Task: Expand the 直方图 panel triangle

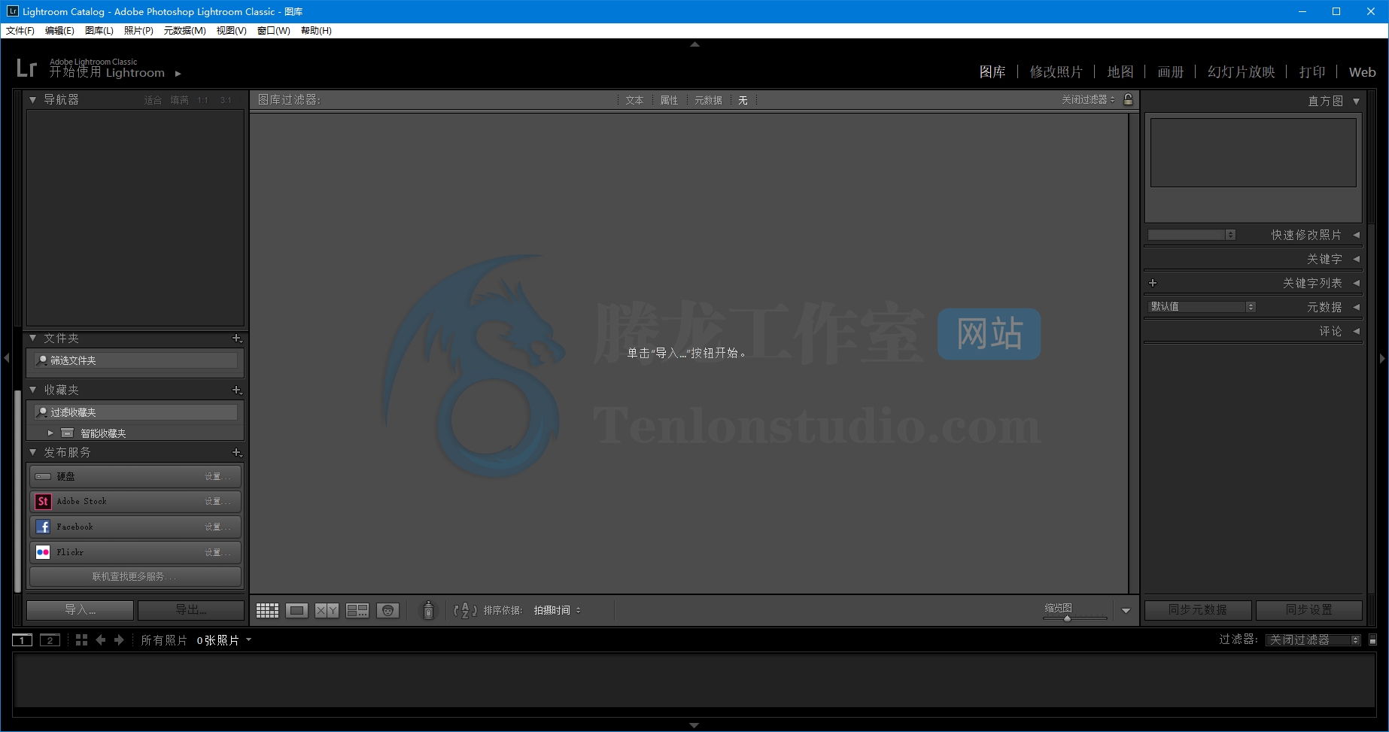Action: point(1356,101)
